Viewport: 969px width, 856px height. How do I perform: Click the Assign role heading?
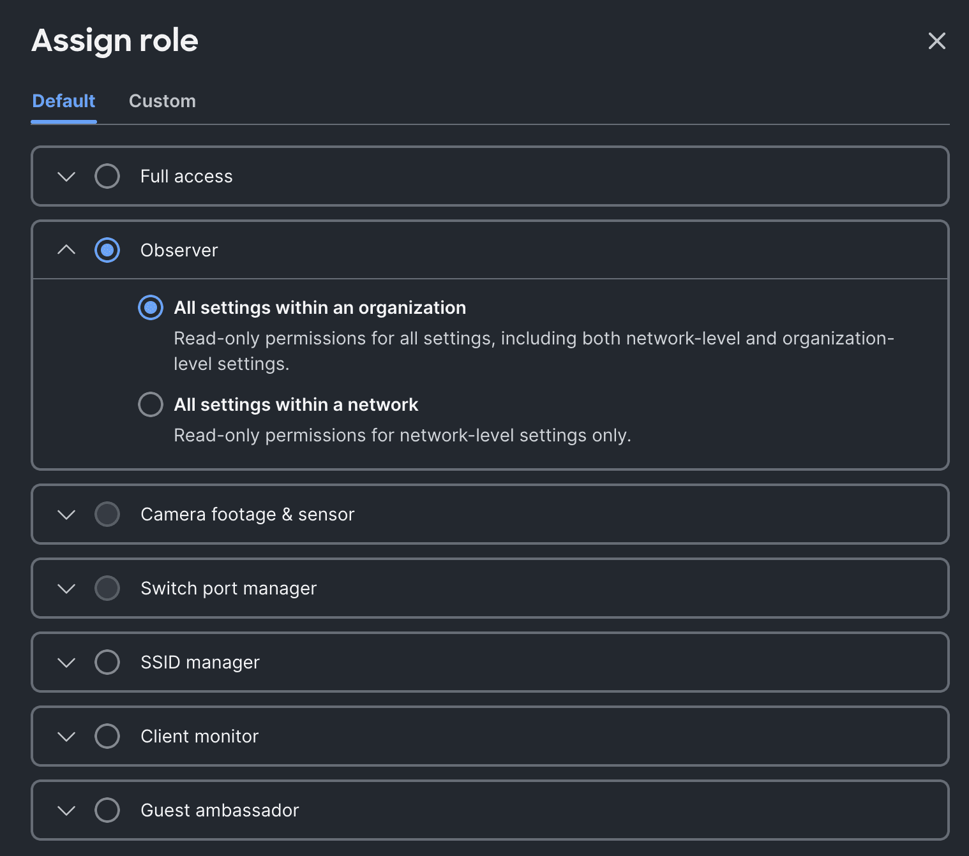click(x=115, y=40)
